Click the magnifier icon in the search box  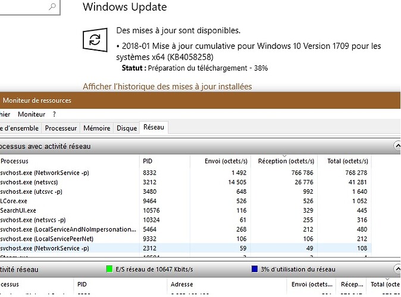click(x=52, y=7)
